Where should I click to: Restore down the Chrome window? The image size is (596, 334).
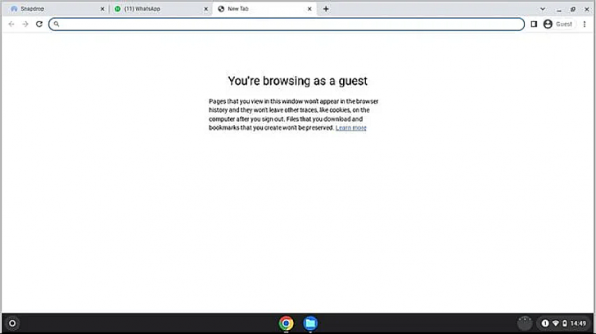tap(573, 9)
